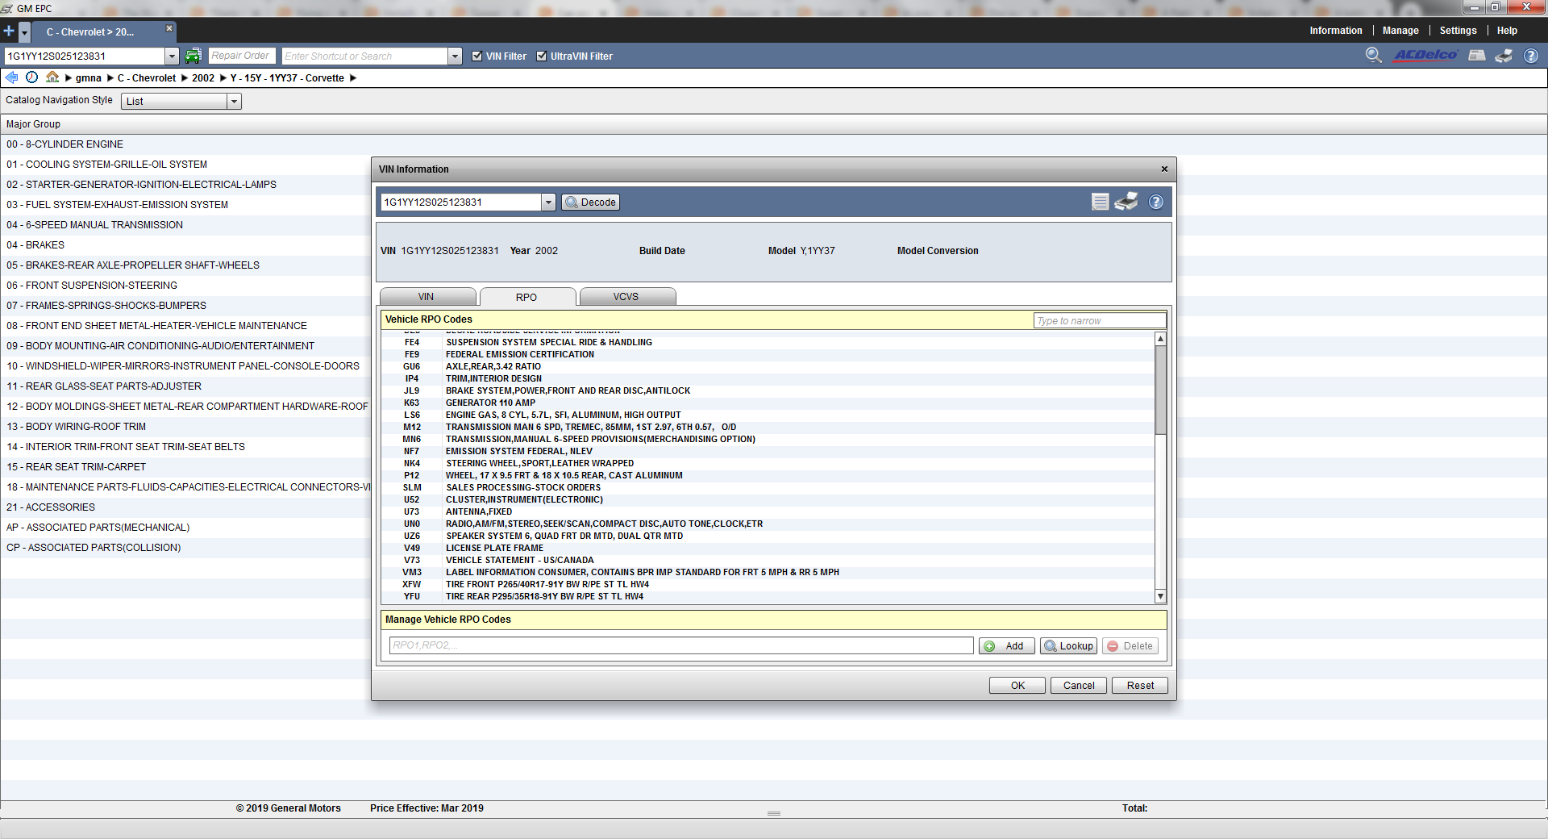This screenshot has height=839, width=1548.
Task: Click the Reset button
Action: pyautogui.click(x=1140, y=685)
